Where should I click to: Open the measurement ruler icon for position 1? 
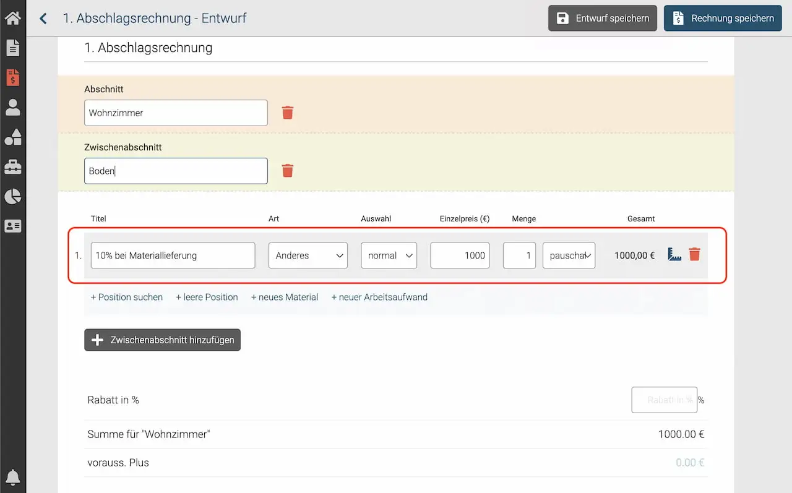pyautogui.click(x=674, y=254)
